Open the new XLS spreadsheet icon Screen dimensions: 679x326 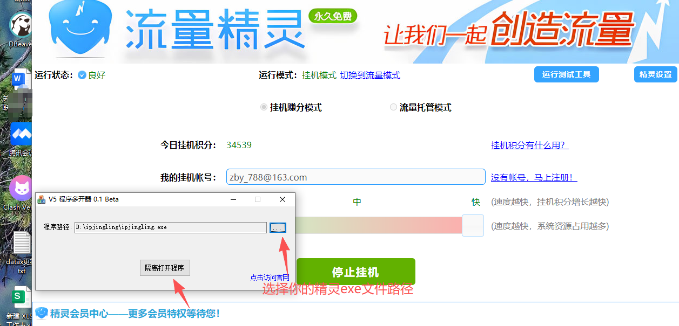click(22, 298)
